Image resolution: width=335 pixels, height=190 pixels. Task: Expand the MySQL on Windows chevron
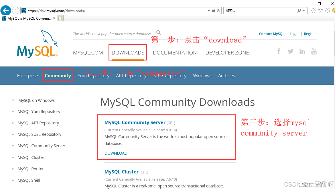(13, 100)
